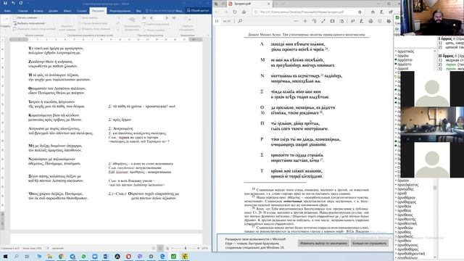Add notes to the PDF with the pen
Viewport: 464px width, 261px height.
[x=361, y=21]
